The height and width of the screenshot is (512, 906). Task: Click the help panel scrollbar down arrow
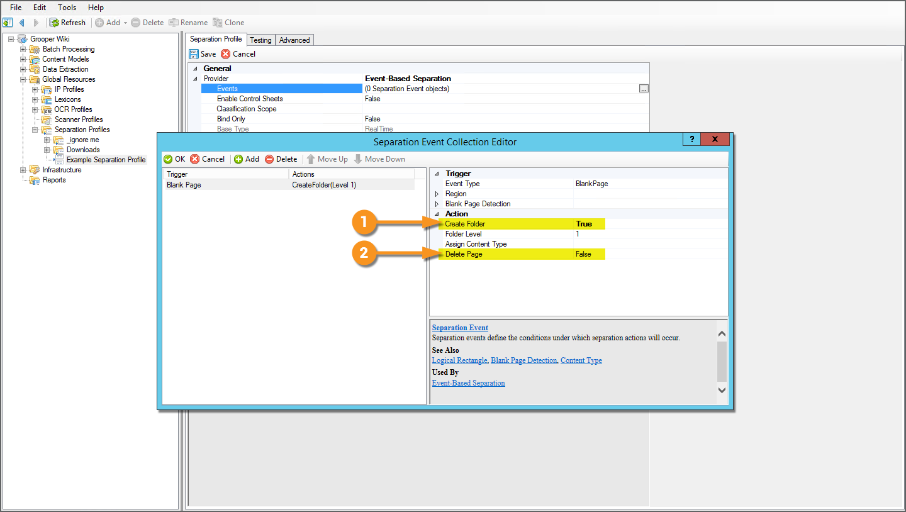722,391
